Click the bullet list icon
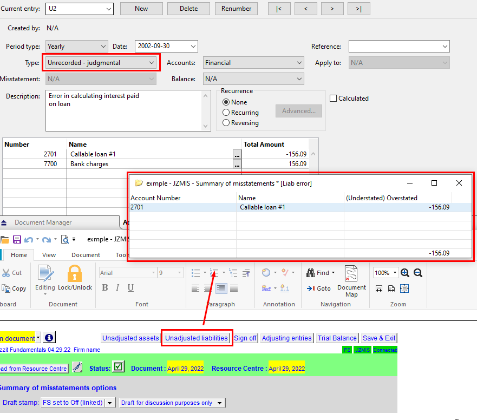Viewport: 477px width, 420px height. [x=195, y=273]
